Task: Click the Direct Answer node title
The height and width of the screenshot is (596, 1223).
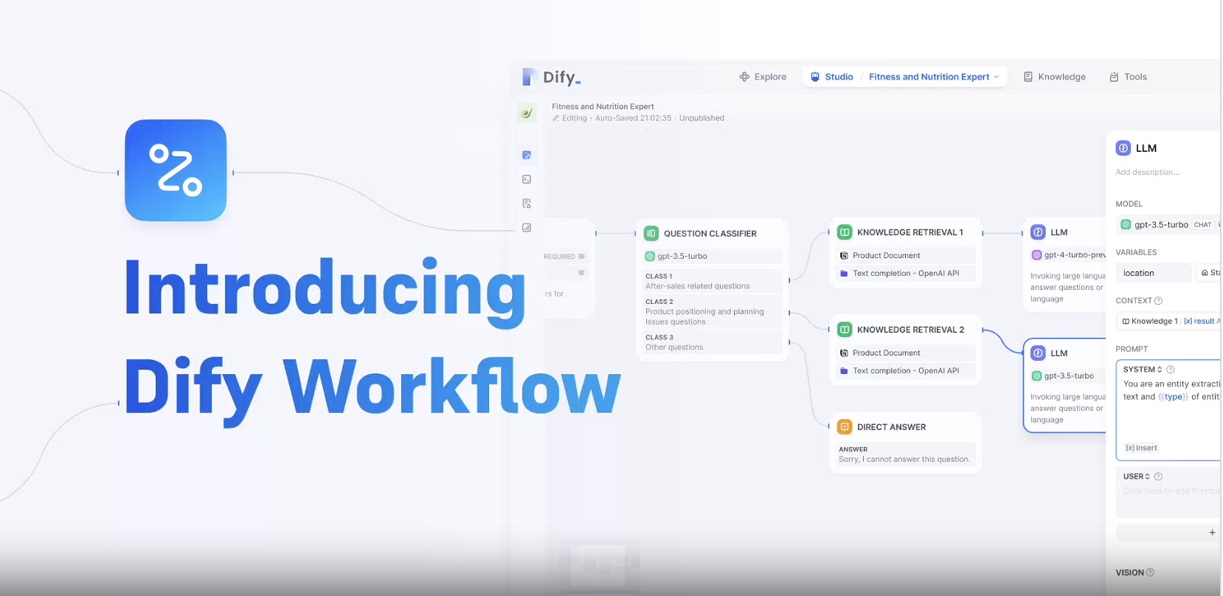Action: (891, 427)
